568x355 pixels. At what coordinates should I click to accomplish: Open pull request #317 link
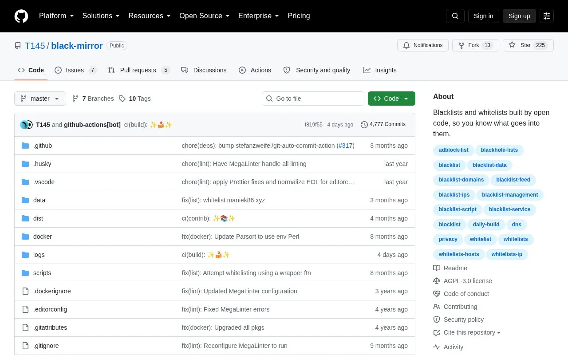click(346, 146)
